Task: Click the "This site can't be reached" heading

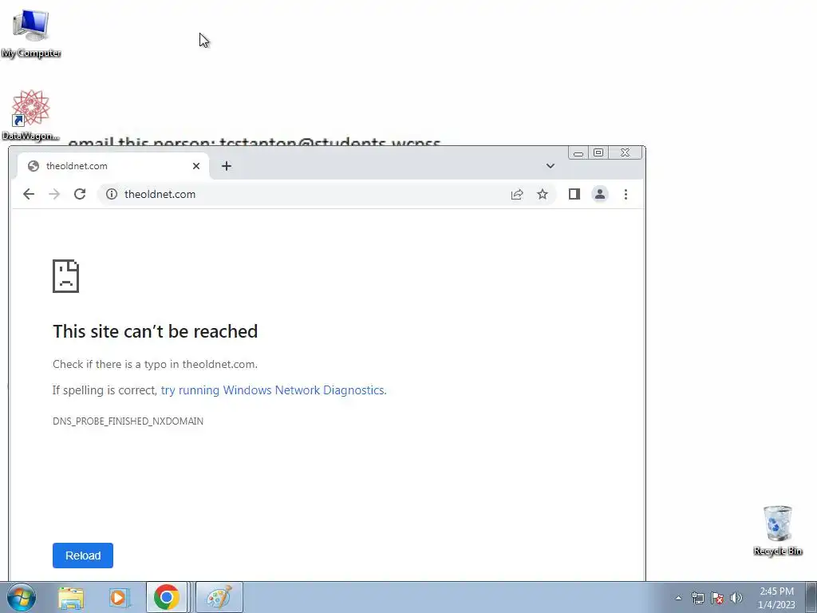Action: pos(156,331)
